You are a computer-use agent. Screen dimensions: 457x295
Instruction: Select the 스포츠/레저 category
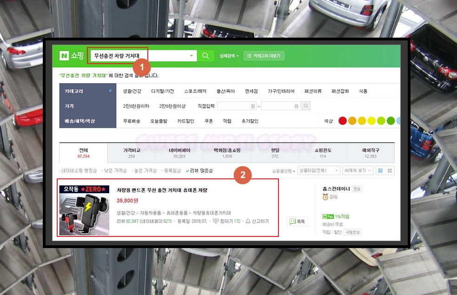195,91
